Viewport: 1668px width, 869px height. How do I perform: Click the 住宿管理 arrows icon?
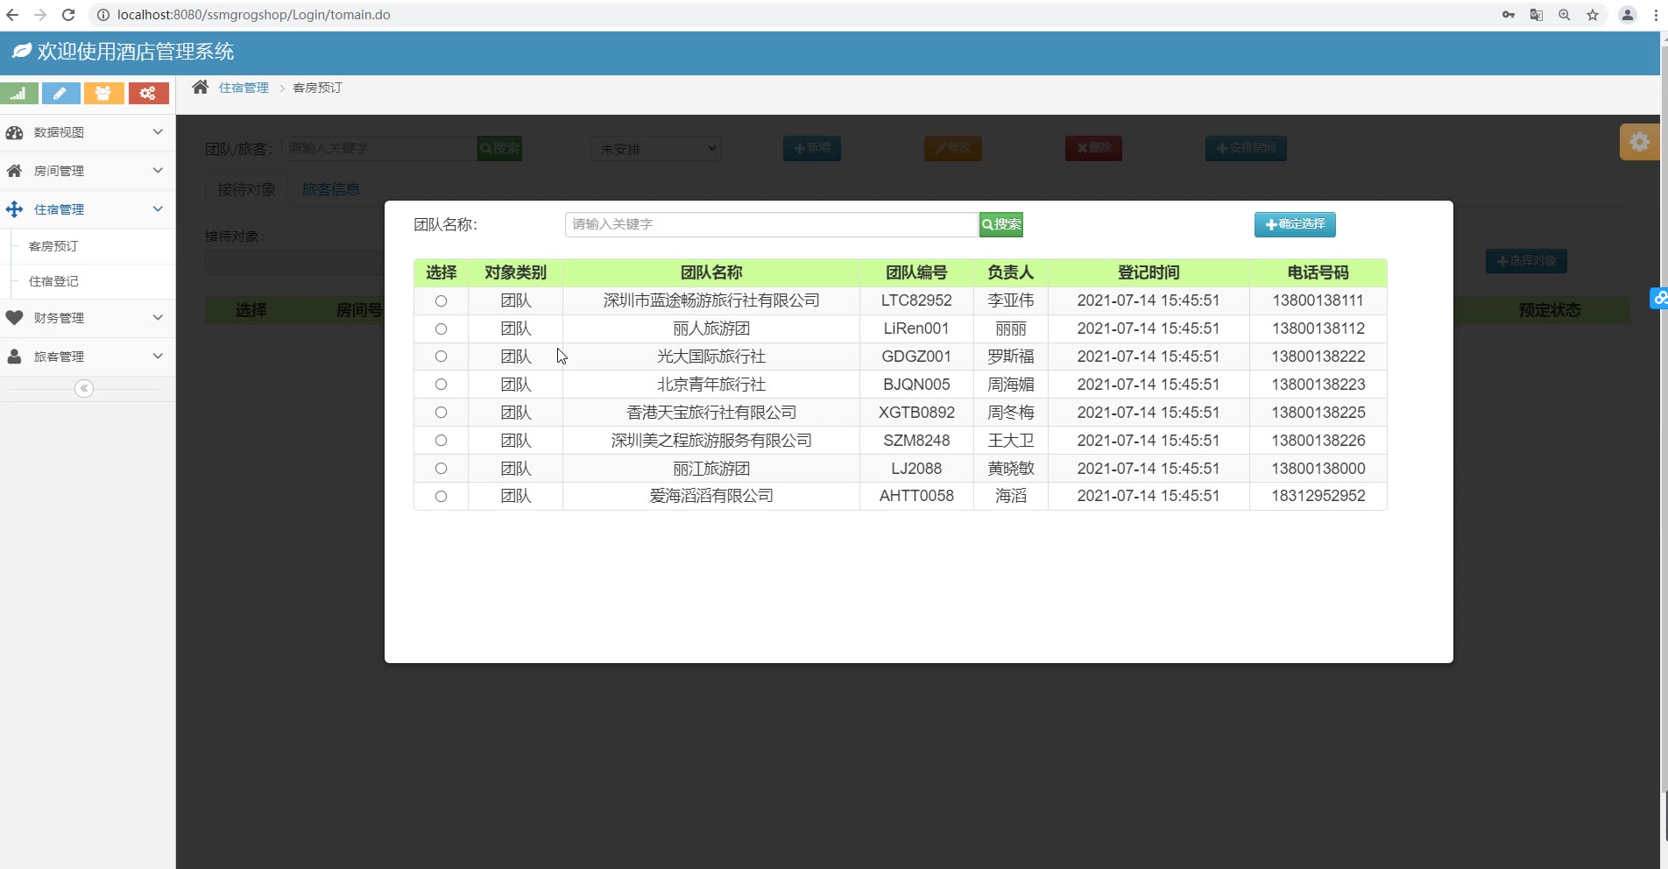pos(15,209)
